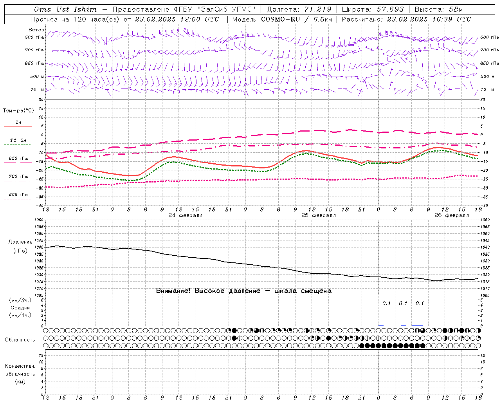
Task: Select the Td 2м dew point legend entry
Action: [x=18, y=140]
